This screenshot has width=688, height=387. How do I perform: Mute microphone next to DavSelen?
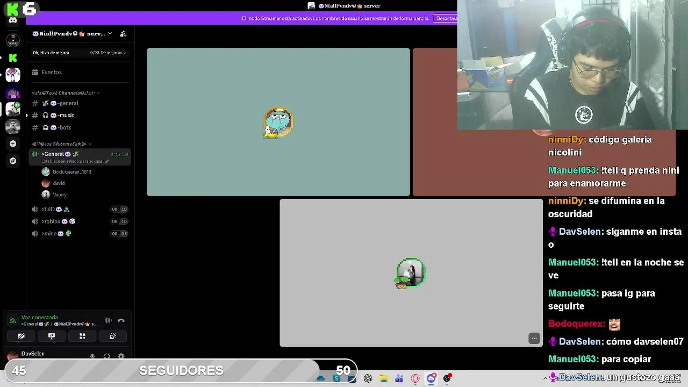[92, 356]
